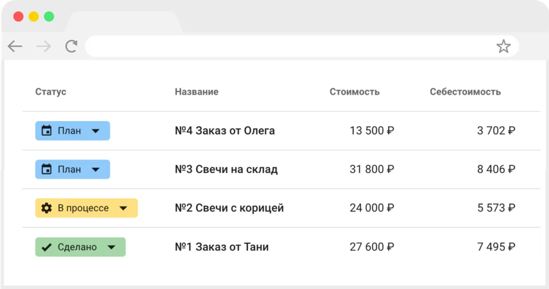
Task: Click the Сделано status label
Action: (77, 247)
